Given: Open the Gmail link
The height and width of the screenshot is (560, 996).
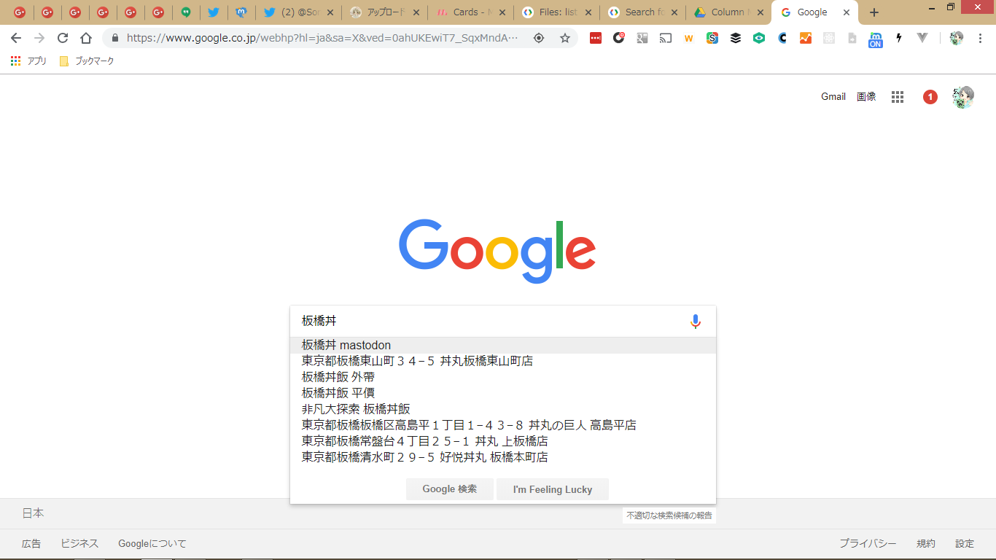Looking at the screenshot, I should point(833,97).
